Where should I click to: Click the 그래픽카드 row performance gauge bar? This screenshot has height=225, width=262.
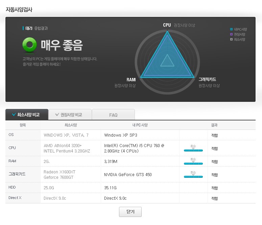193,176
